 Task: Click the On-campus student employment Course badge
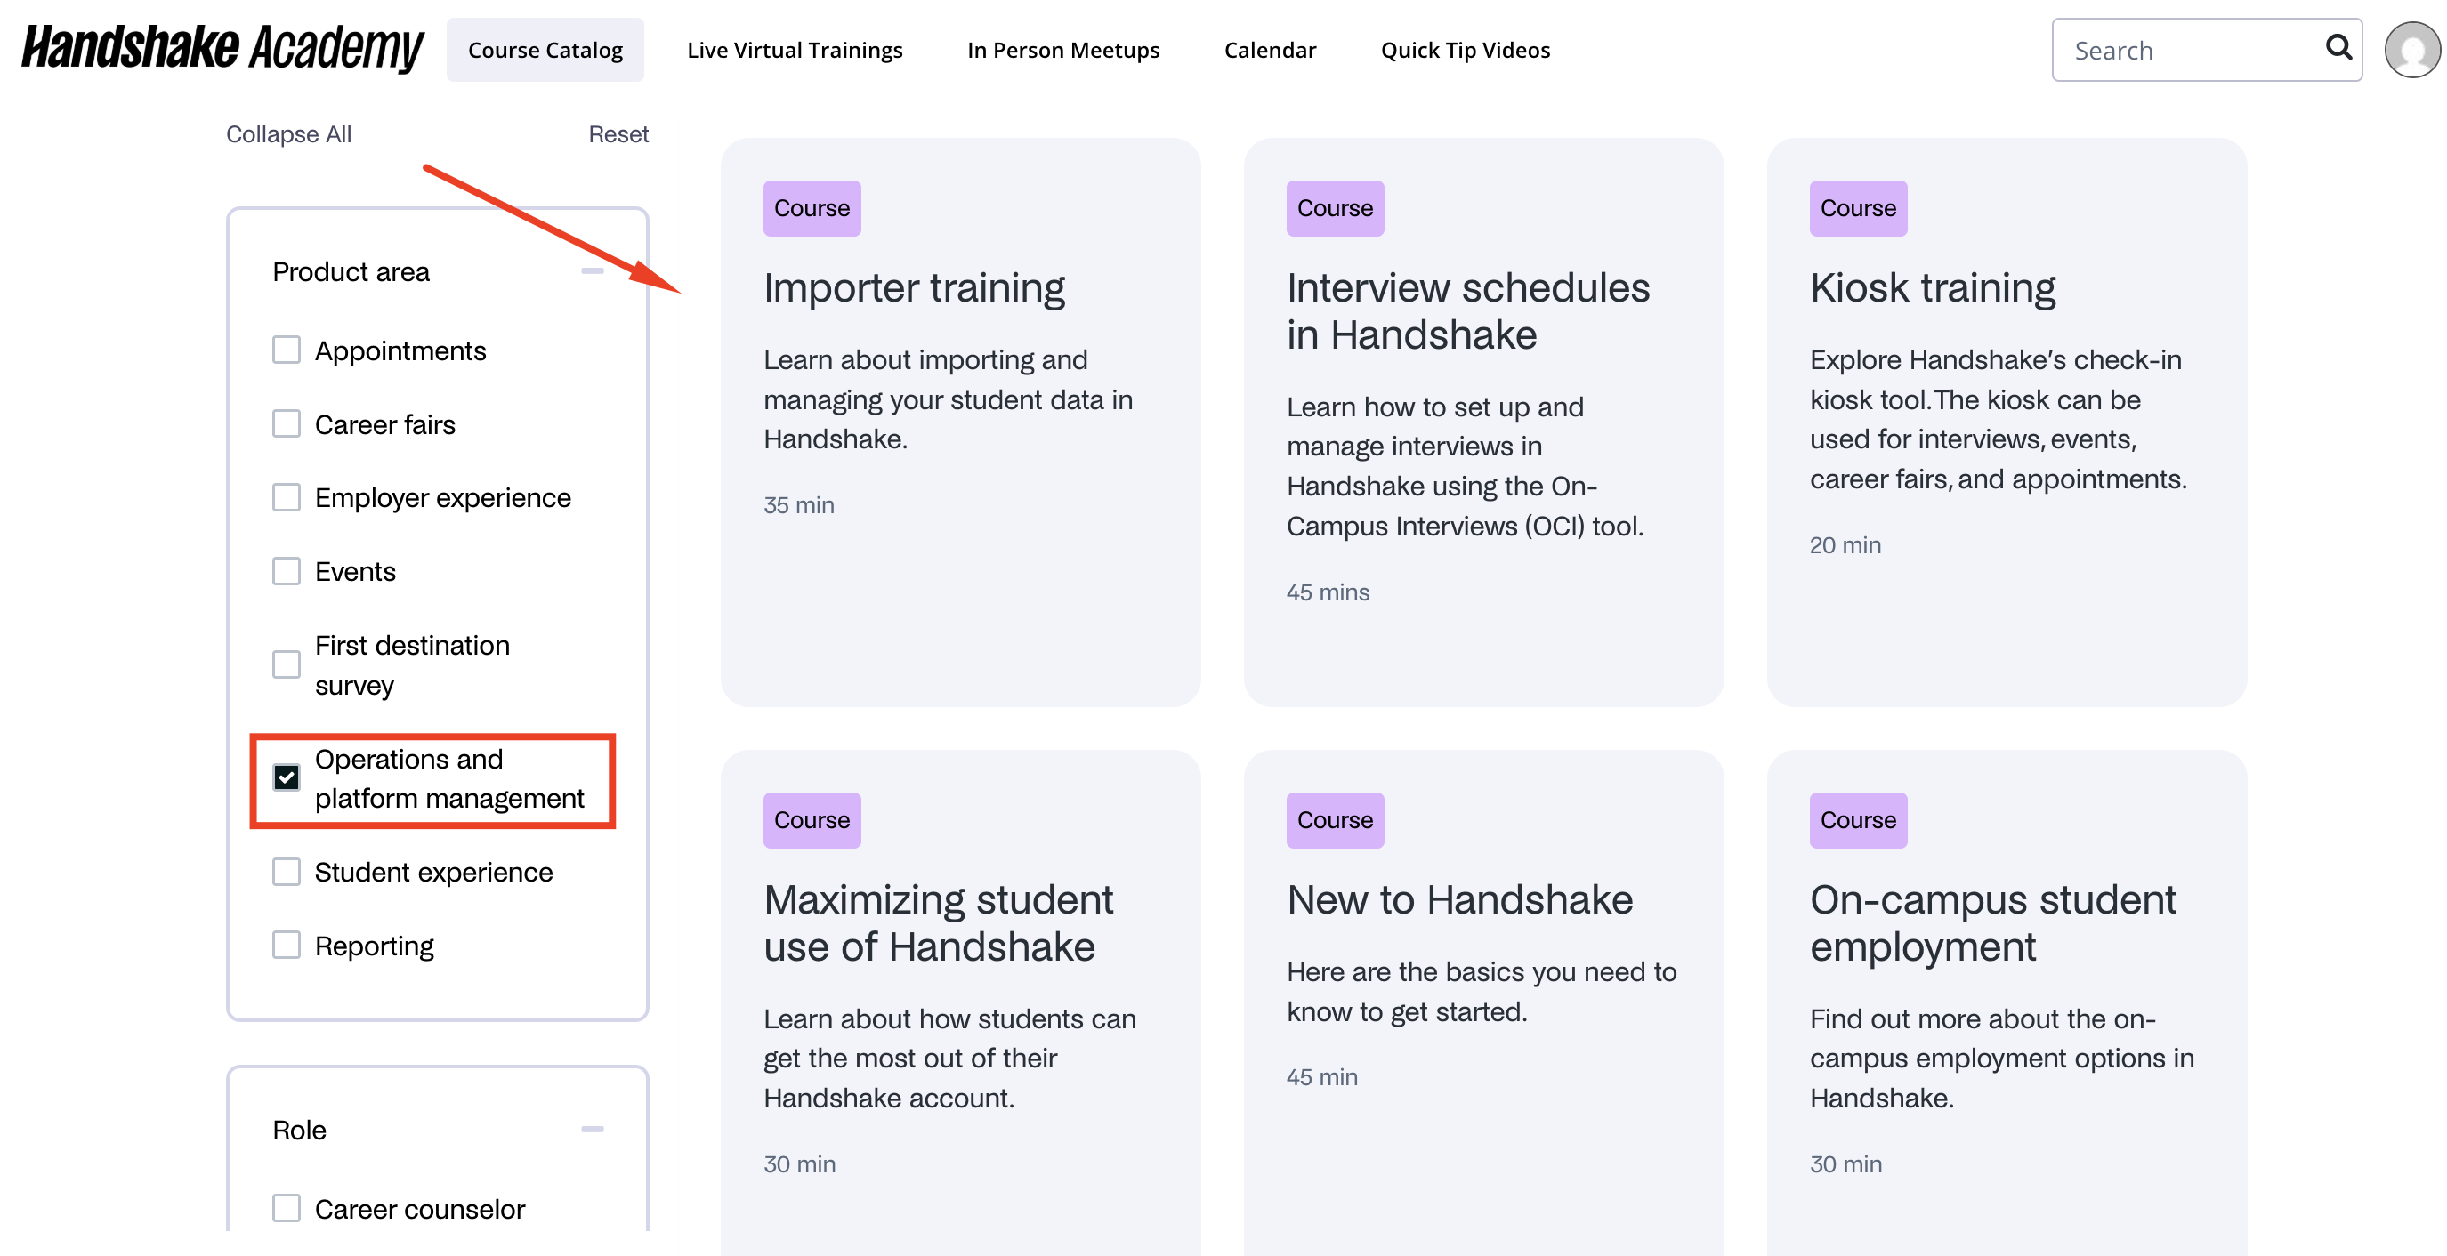[x=1858, y=820]
